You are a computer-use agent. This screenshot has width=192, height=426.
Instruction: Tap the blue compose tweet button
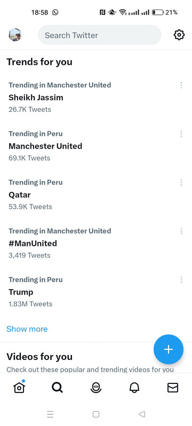click(169, 349)
